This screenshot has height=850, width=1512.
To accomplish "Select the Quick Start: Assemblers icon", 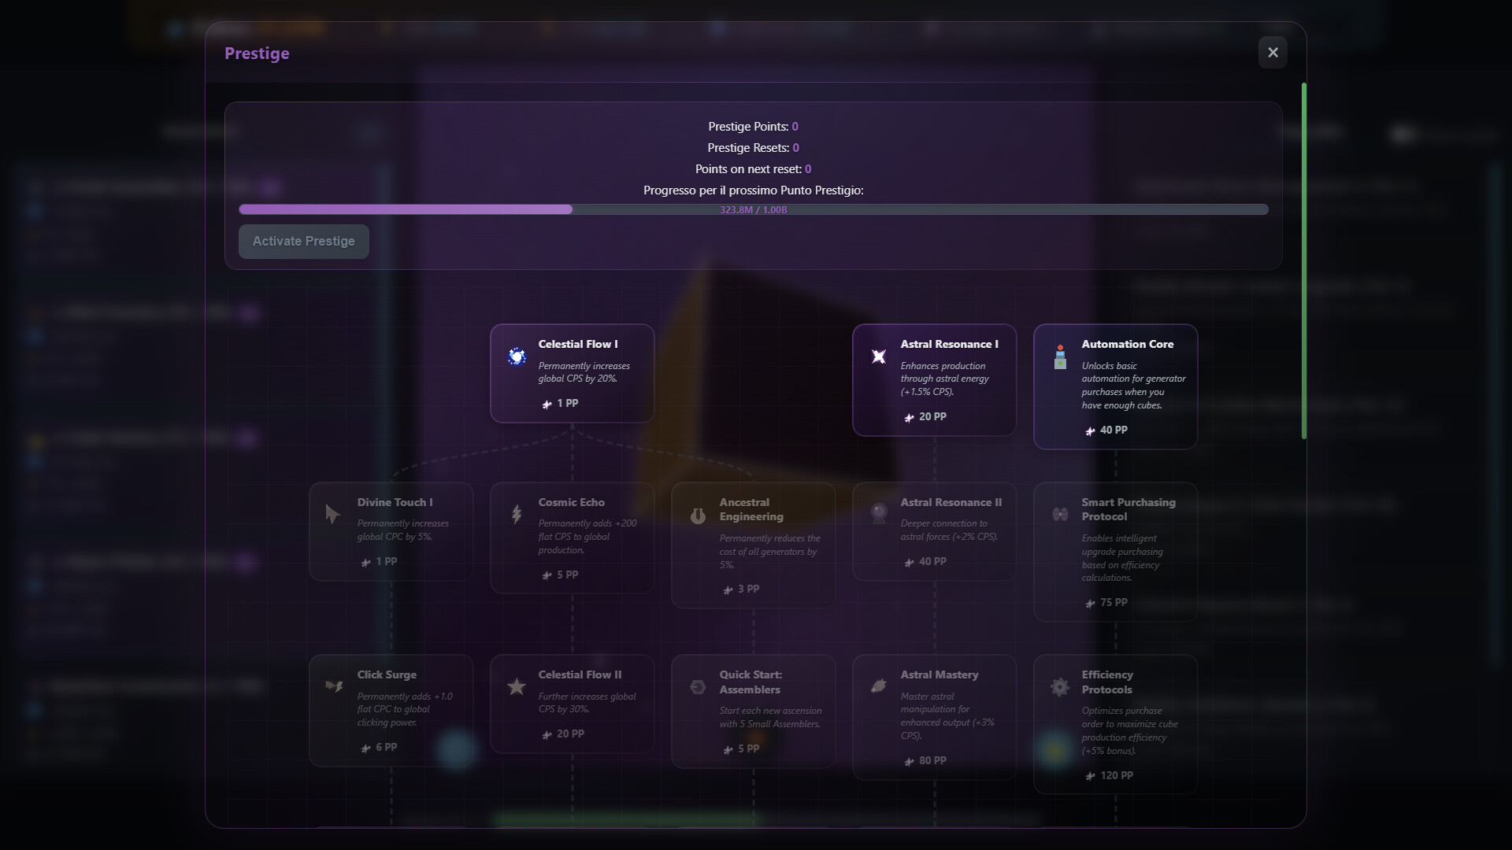I will (x=697, y=686).
